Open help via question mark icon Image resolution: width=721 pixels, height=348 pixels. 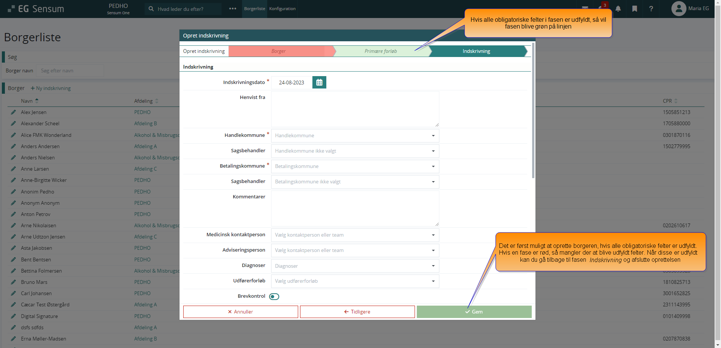(x=651, y=9)
